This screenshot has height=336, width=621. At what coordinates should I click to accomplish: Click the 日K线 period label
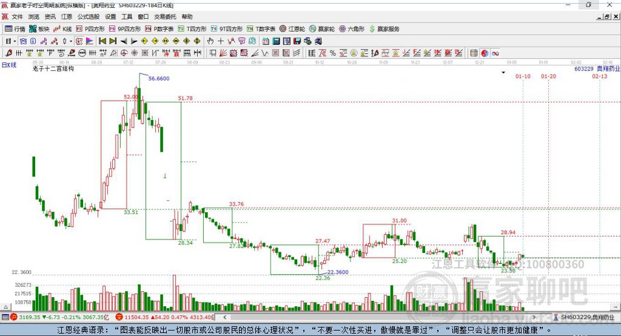click(9, 66)
